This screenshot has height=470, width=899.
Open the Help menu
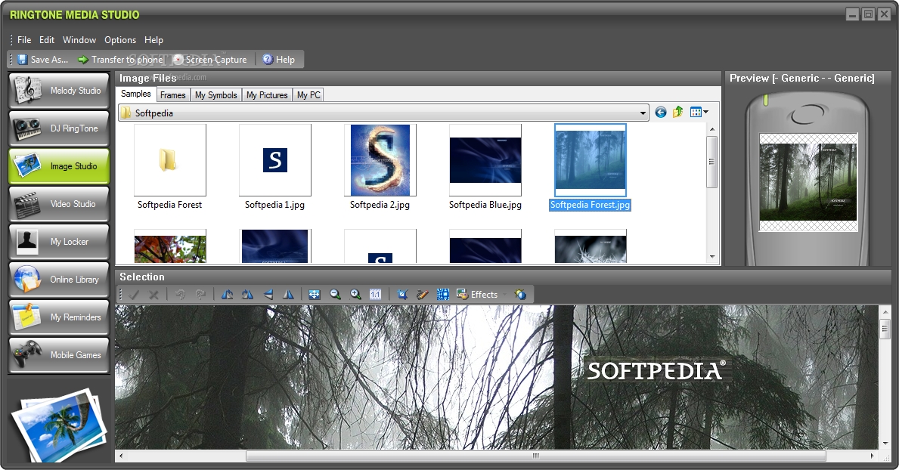tap(153, 40)
